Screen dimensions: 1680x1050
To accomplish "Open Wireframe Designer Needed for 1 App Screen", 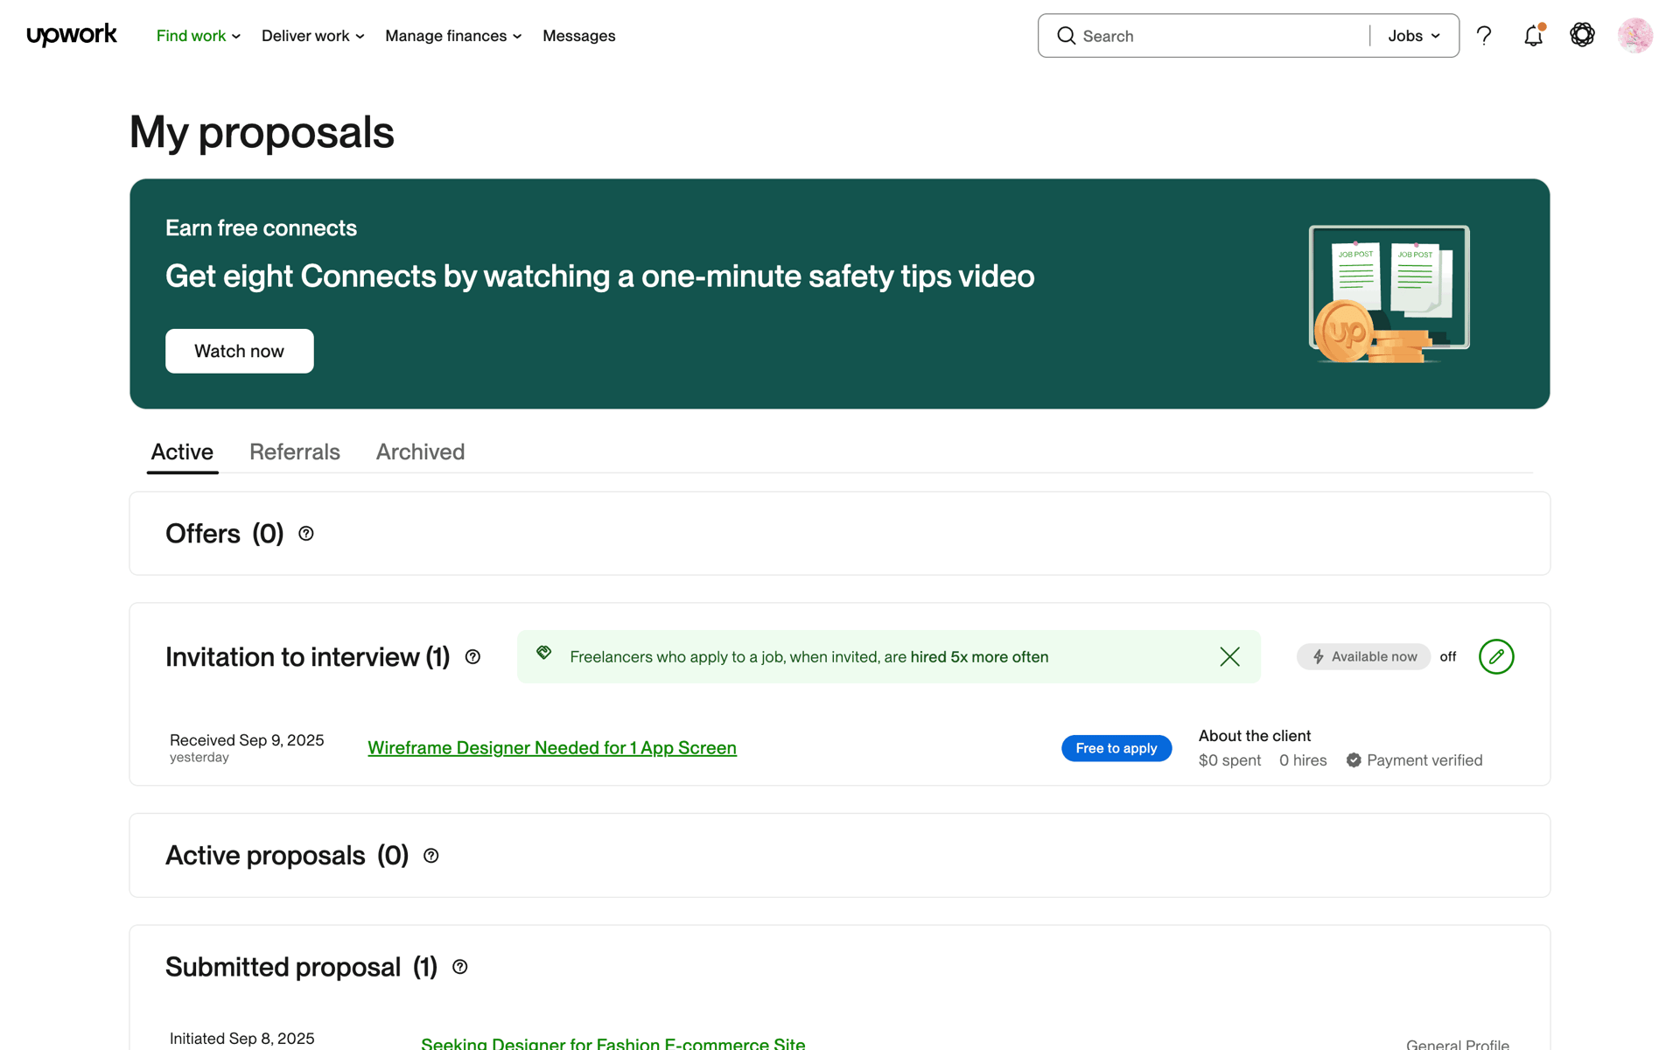I will (552, 748).
